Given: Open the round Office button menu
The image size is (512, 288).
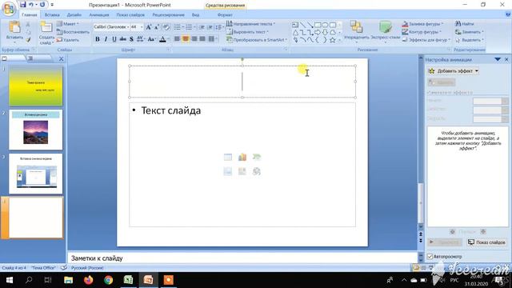Looking at the screenshot, I should (9, 9).
